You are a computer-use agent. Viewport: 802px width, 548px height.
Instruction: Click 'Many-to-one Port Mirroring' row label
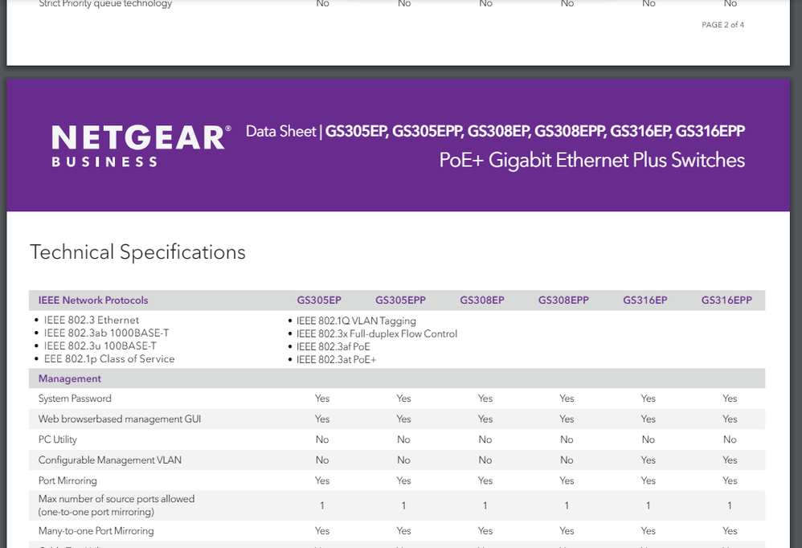(96, 530)
